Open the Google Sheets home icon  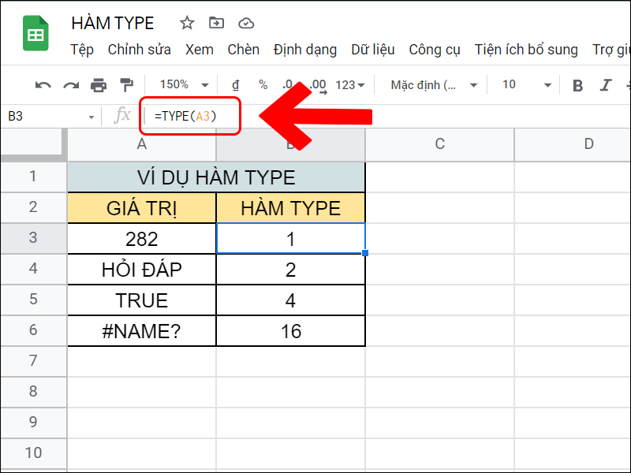click(x=35, y=33)
